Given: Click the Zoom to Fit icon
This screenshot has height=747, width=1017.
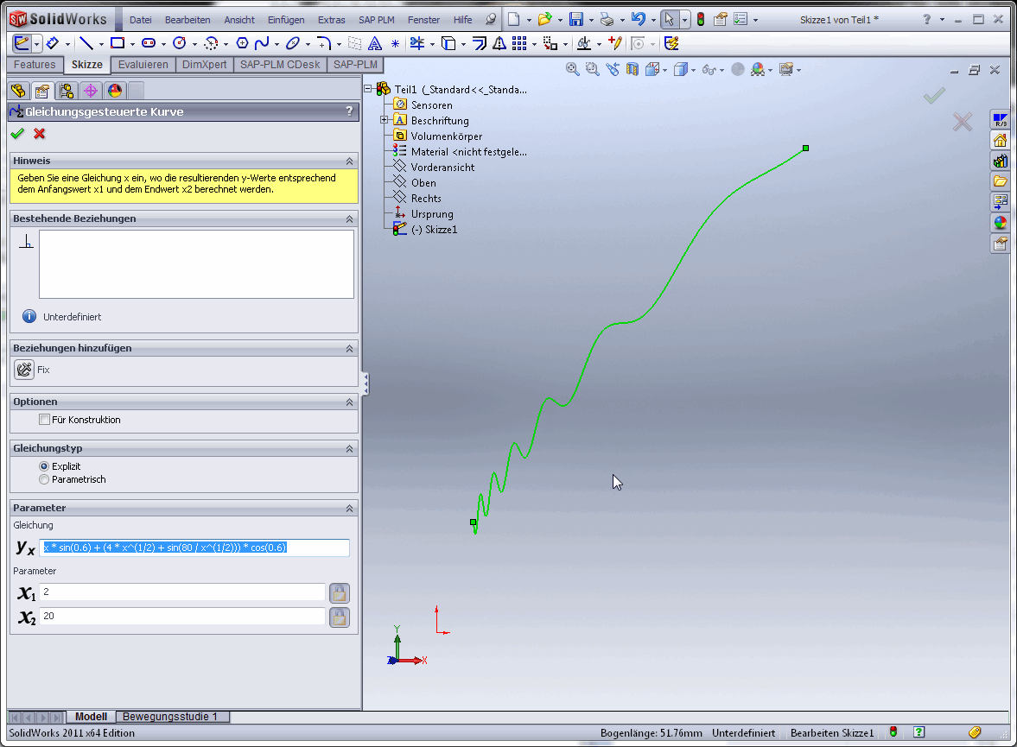Looking at the screenshot, I should [572, 69].
